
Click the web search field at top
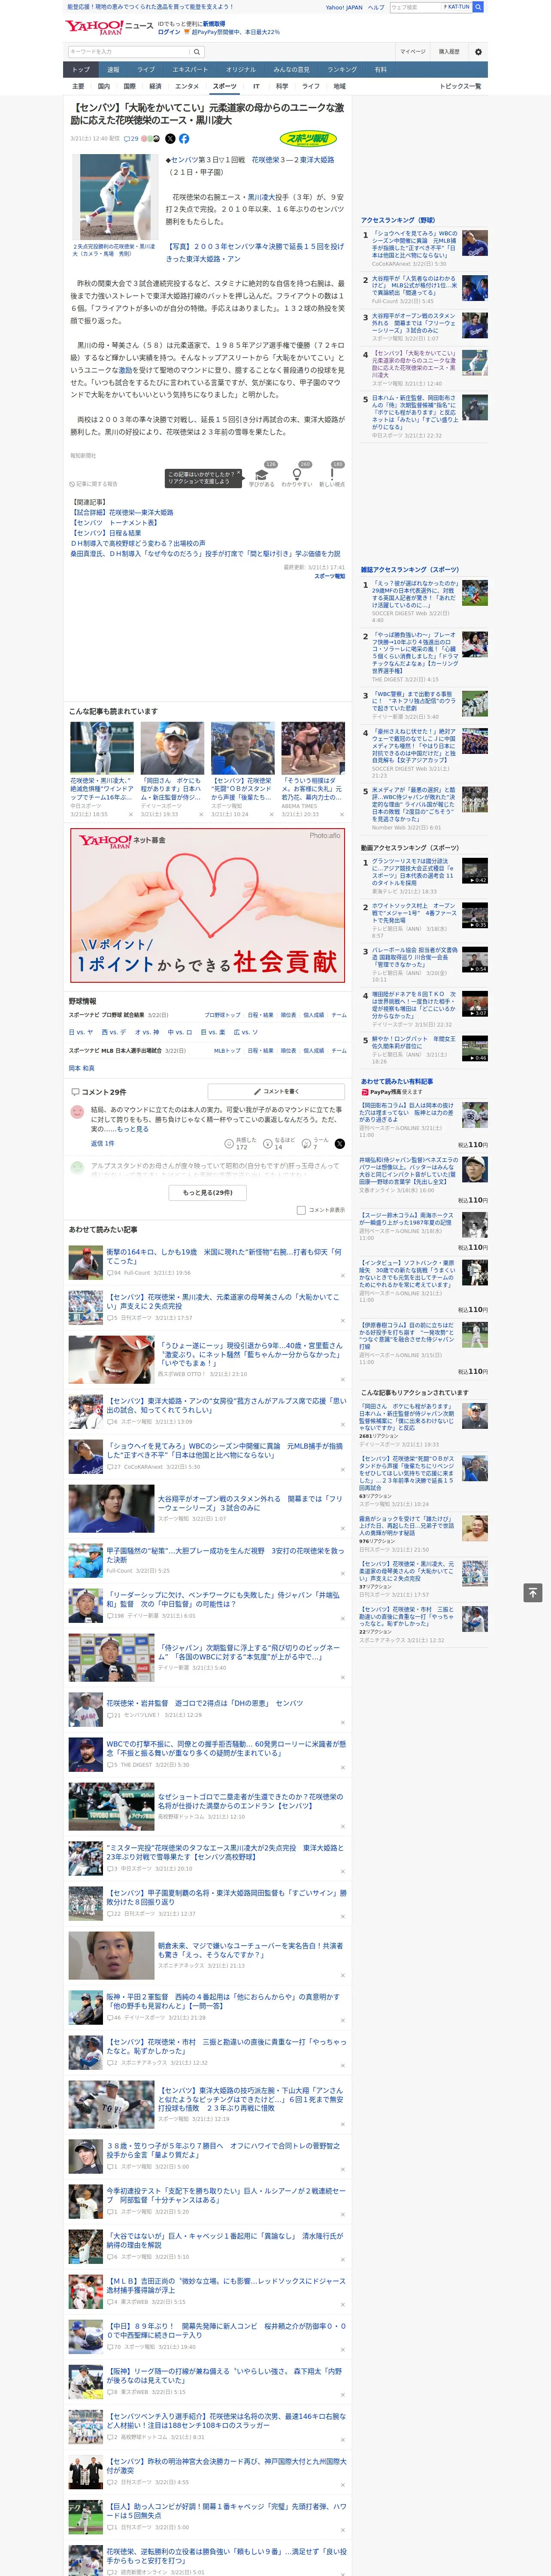415,7
